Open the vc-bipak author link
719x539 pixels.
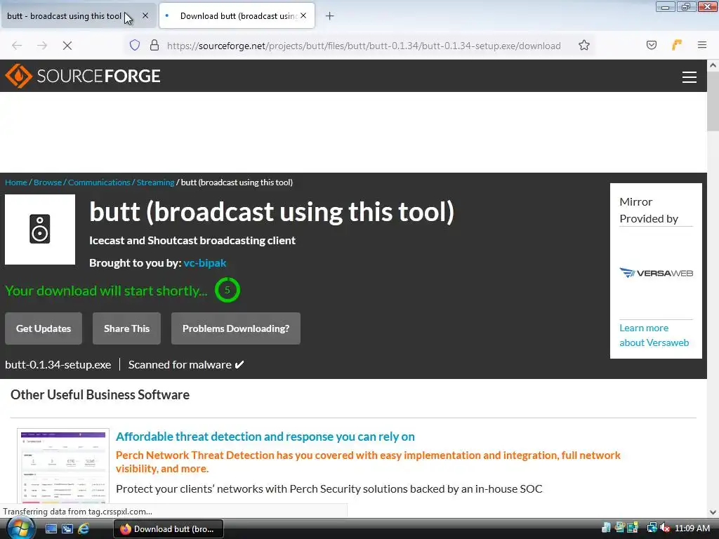pos(204,263)
